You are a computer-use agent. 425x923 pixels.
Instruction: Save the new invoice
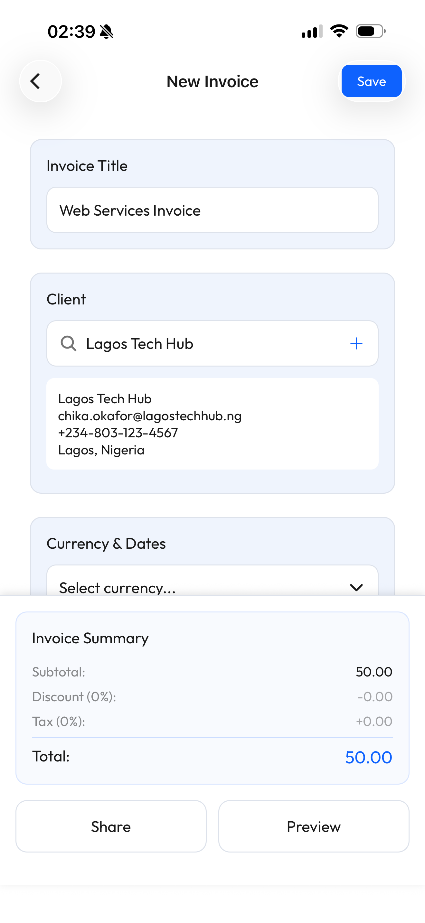(x=371, y=81)
